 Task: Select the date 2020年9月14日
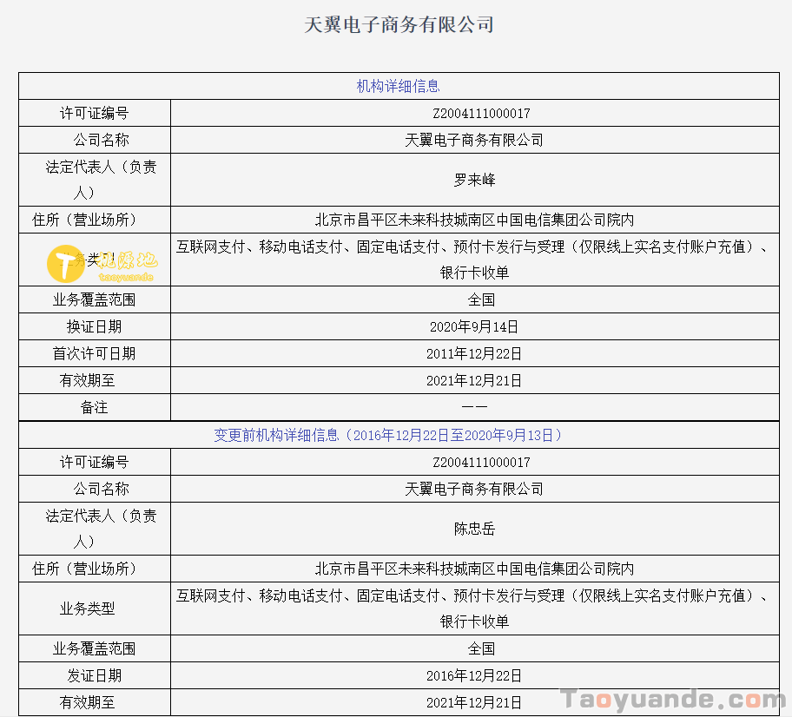[x=474, y=326]
